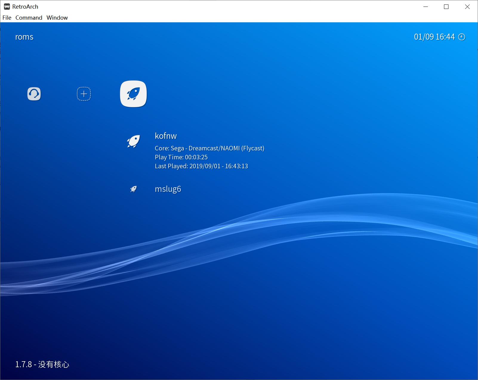Click the roms playlist heading

coord(24,37)
